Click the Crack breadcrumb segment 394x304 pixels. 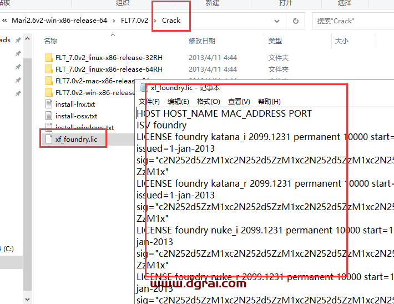tap(171, 21)
